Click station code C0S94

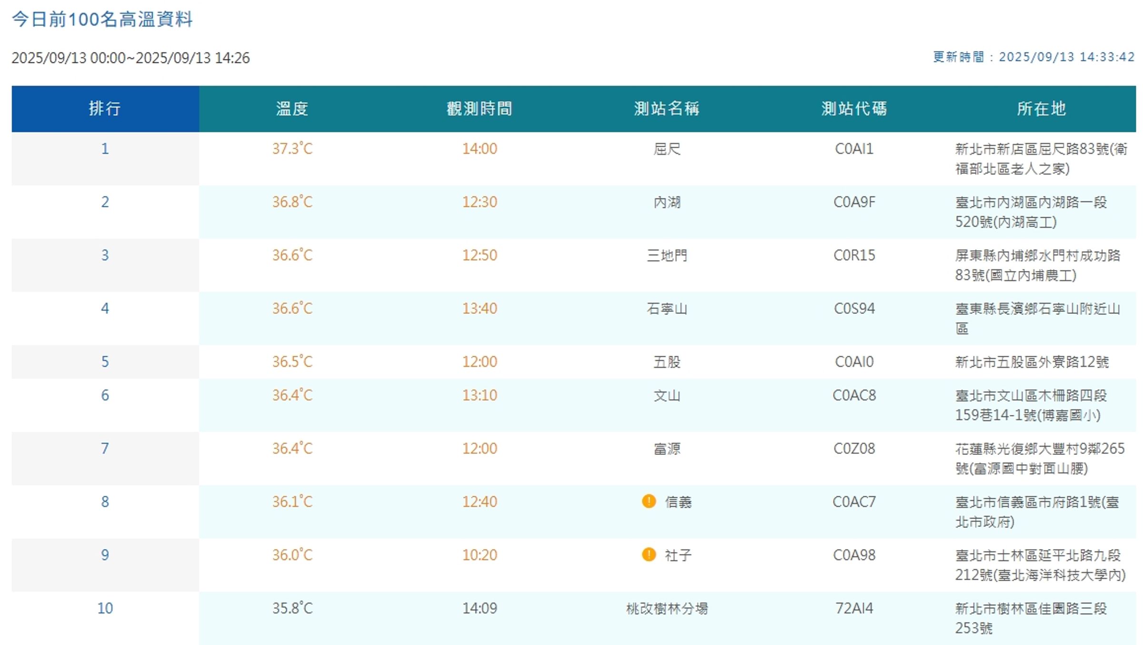pos(854,309)
